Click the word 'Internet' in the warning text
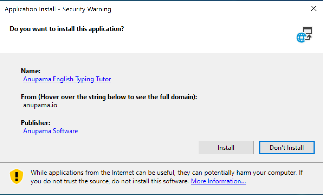Viewport: 323px width, 195px height. click(x=123, y=173)
